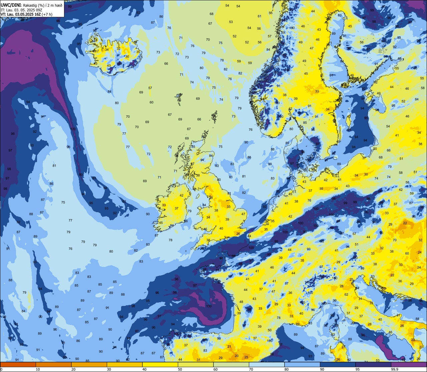Click the title text 'UWC/DINI: Rakastig (%) í 2 m hæð'
This screenshot has height=372, width=427.
pos(31,5)
